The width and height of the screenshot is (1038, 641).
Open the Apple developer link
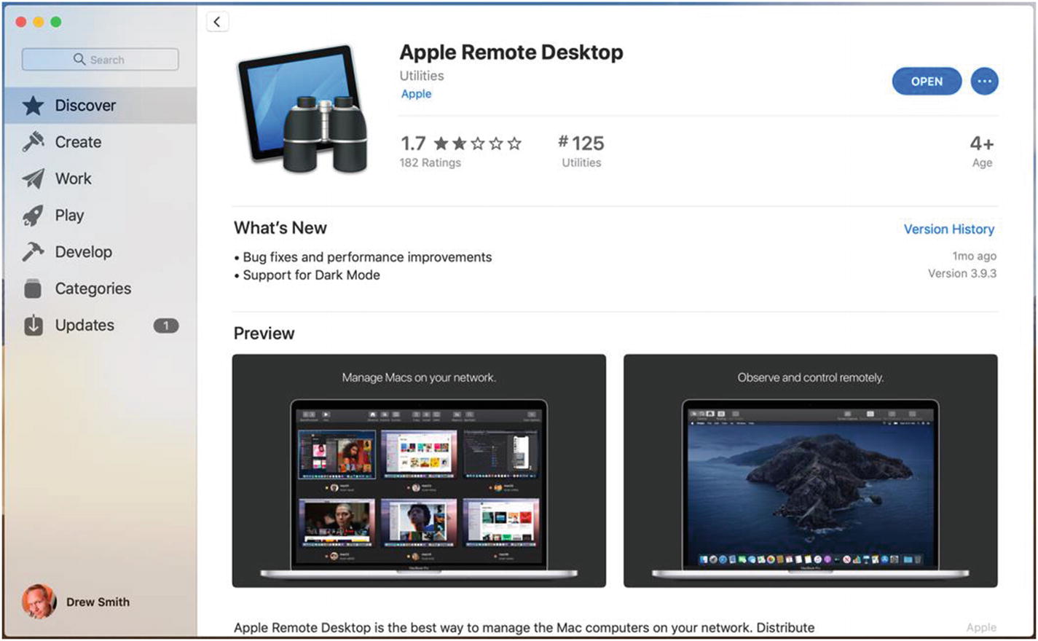[416, 94]
